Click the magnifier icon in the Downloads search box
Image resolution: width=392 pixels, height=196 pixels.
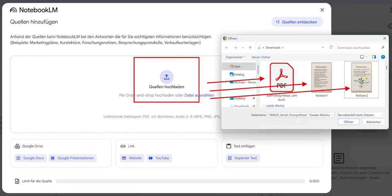coord(384,48)
